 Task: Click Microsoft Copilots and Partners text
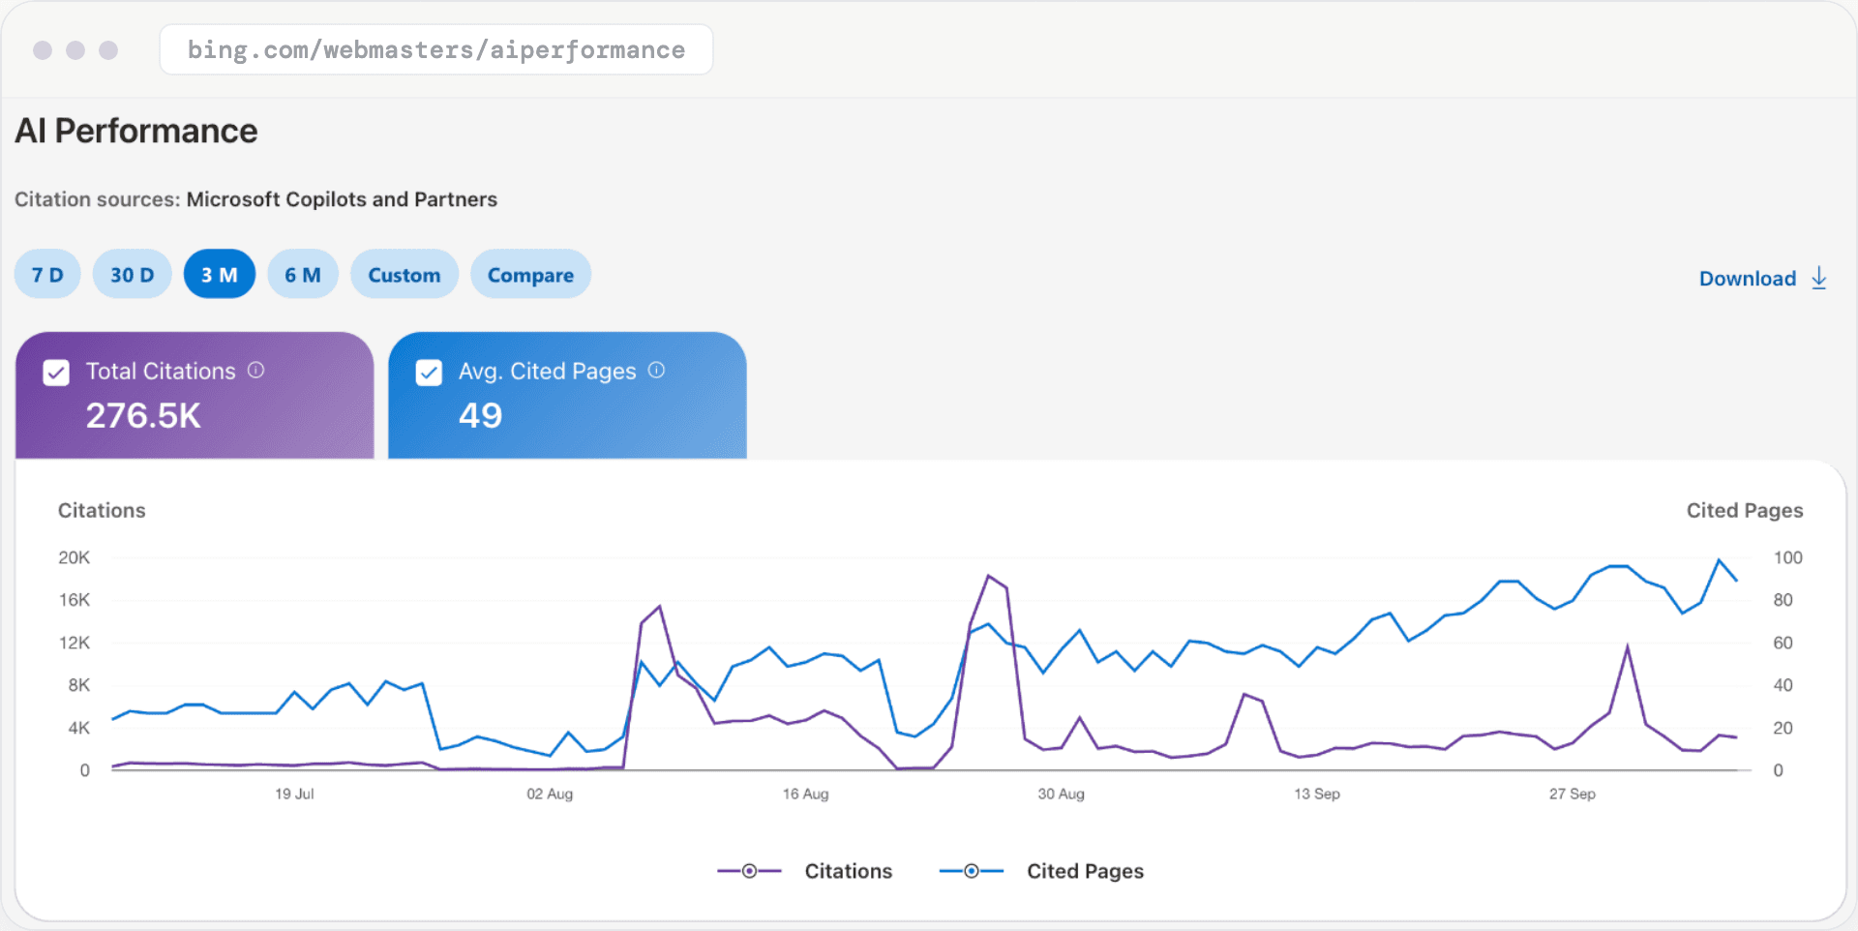(x=342, y=199)
